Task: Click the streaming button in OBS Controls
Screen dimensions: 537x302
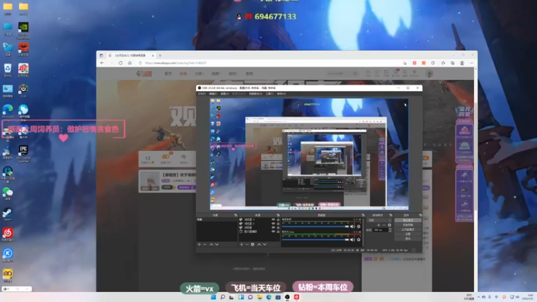Action: [408, 220]
